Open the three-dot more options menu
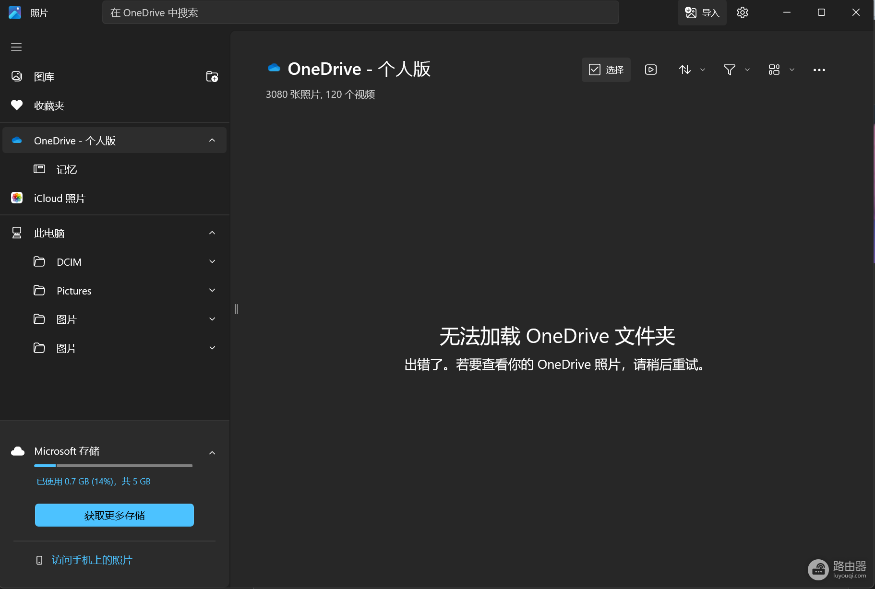 point(819,70)
